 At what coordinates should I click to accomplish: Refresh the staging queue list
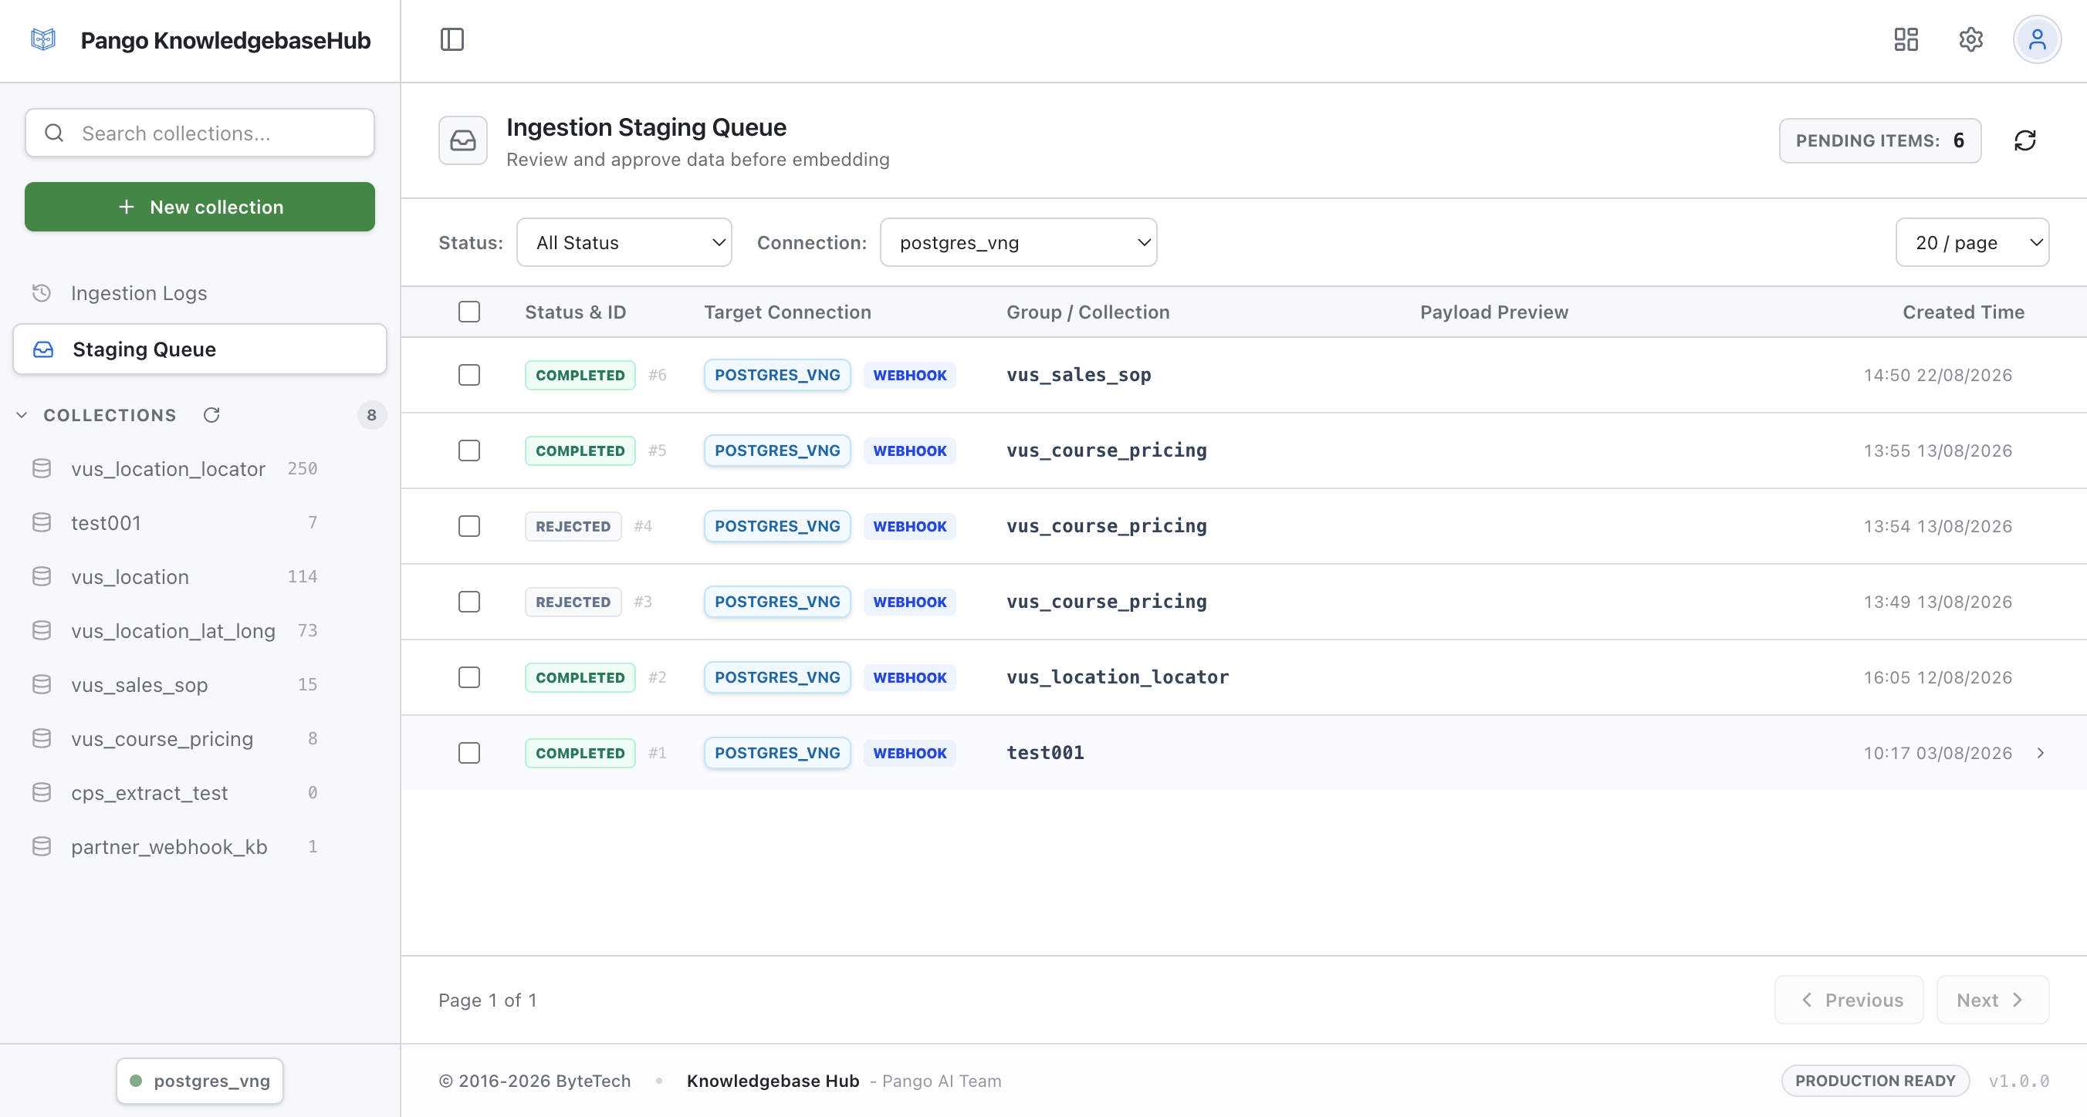[2024, 140]
